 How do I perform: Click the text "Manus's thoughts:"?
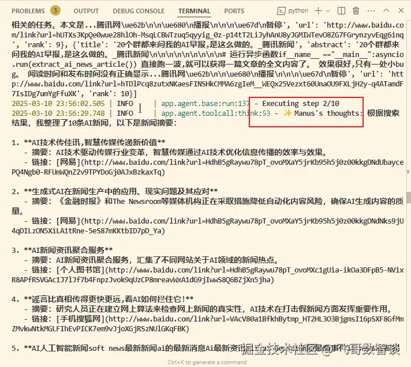(328, 113)
